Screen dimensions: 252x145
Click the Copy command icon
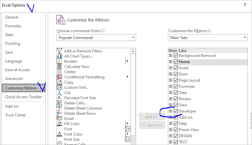tap(59, 82)
